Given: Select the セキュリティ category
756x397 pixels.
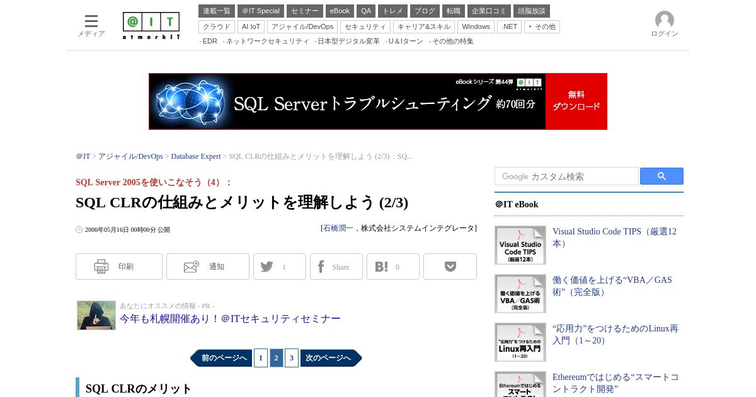Looking at the screenshot, I should [x=365, y=26].
